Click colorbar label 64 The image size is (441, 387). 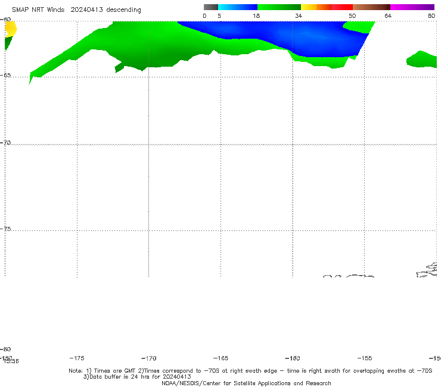[x=388, y=15]
